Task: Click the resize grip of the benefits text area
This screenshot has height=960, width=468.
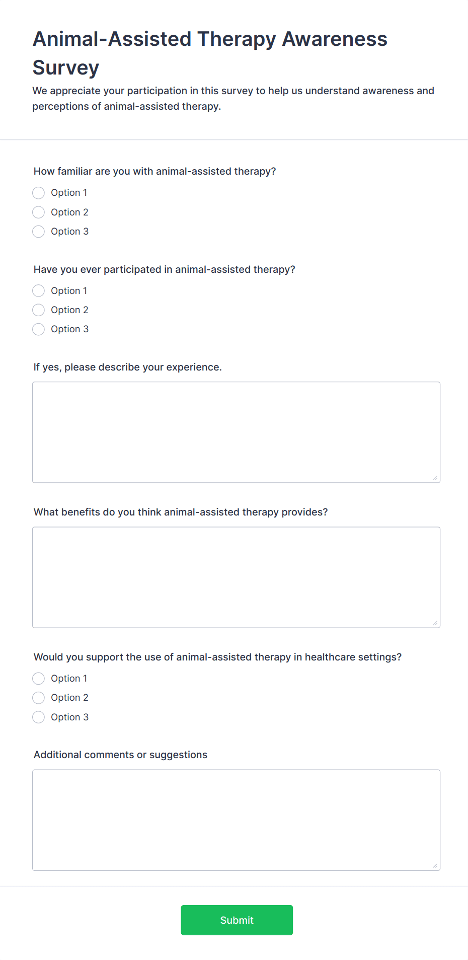Action: (435, 622)
